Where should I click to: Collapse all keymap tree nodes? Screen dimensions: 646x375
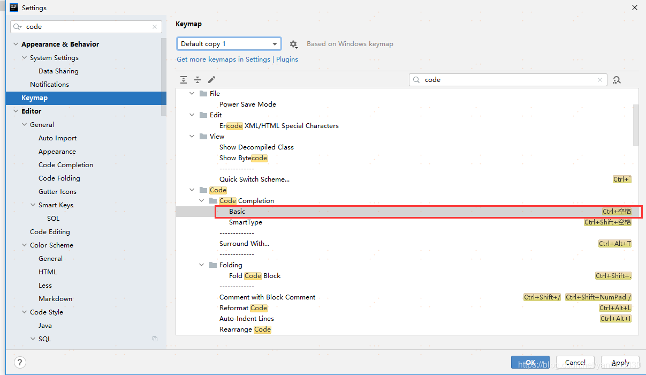pos(197,79)
